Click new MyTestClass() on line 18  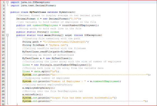58,58
